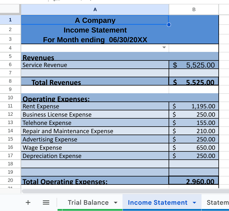Switch to the Trial Balance tab

point(88,202)
